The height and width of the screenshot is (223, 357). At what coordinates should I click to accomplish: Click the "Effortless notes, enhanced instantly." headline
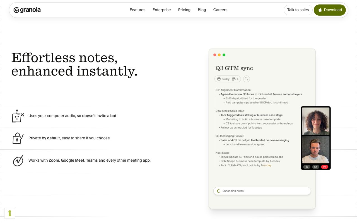pyautogui.click(x=74, y=64)
